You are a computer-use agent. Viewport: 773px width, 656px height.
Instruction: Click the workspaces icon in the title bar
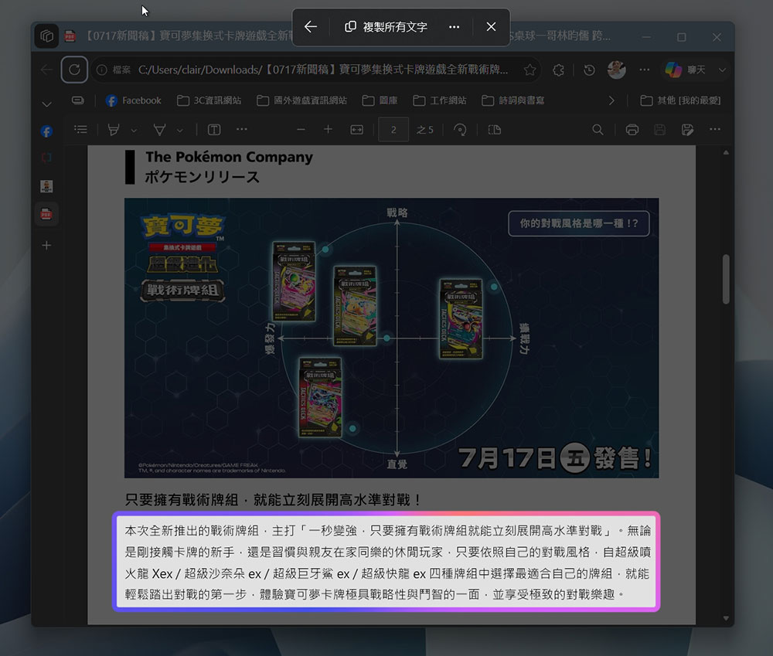(47, 36)
